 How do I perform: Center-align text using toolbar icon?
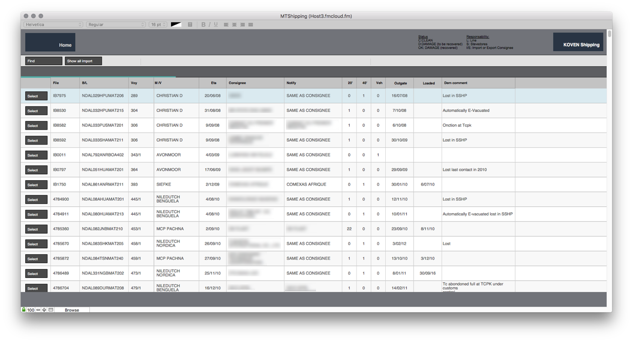234,25
